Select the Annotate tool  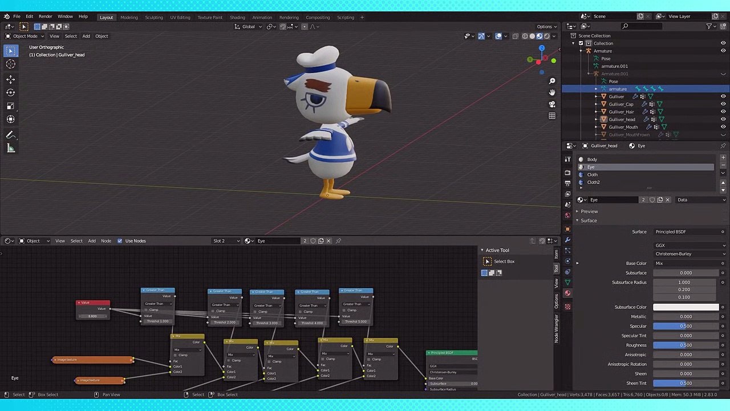tap(10, 135)
